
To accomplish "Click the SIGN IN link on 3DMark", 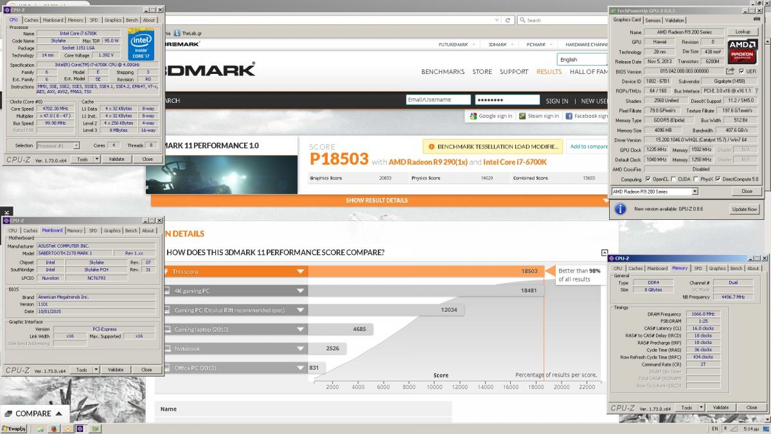I will pos(557,101).
